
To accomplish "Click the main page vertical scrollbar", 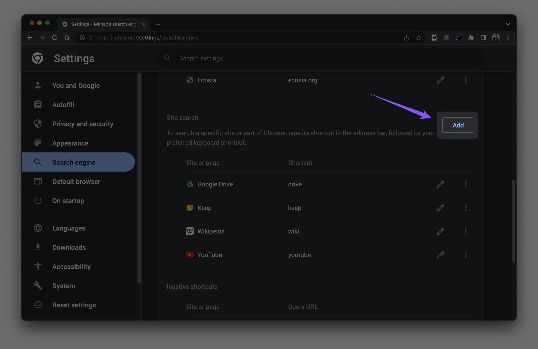I will point(514,221).
